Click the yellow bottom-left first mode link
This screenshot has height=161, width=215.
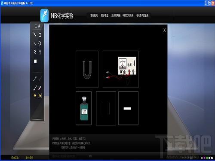pyautogui.click(x=15, y=158)
